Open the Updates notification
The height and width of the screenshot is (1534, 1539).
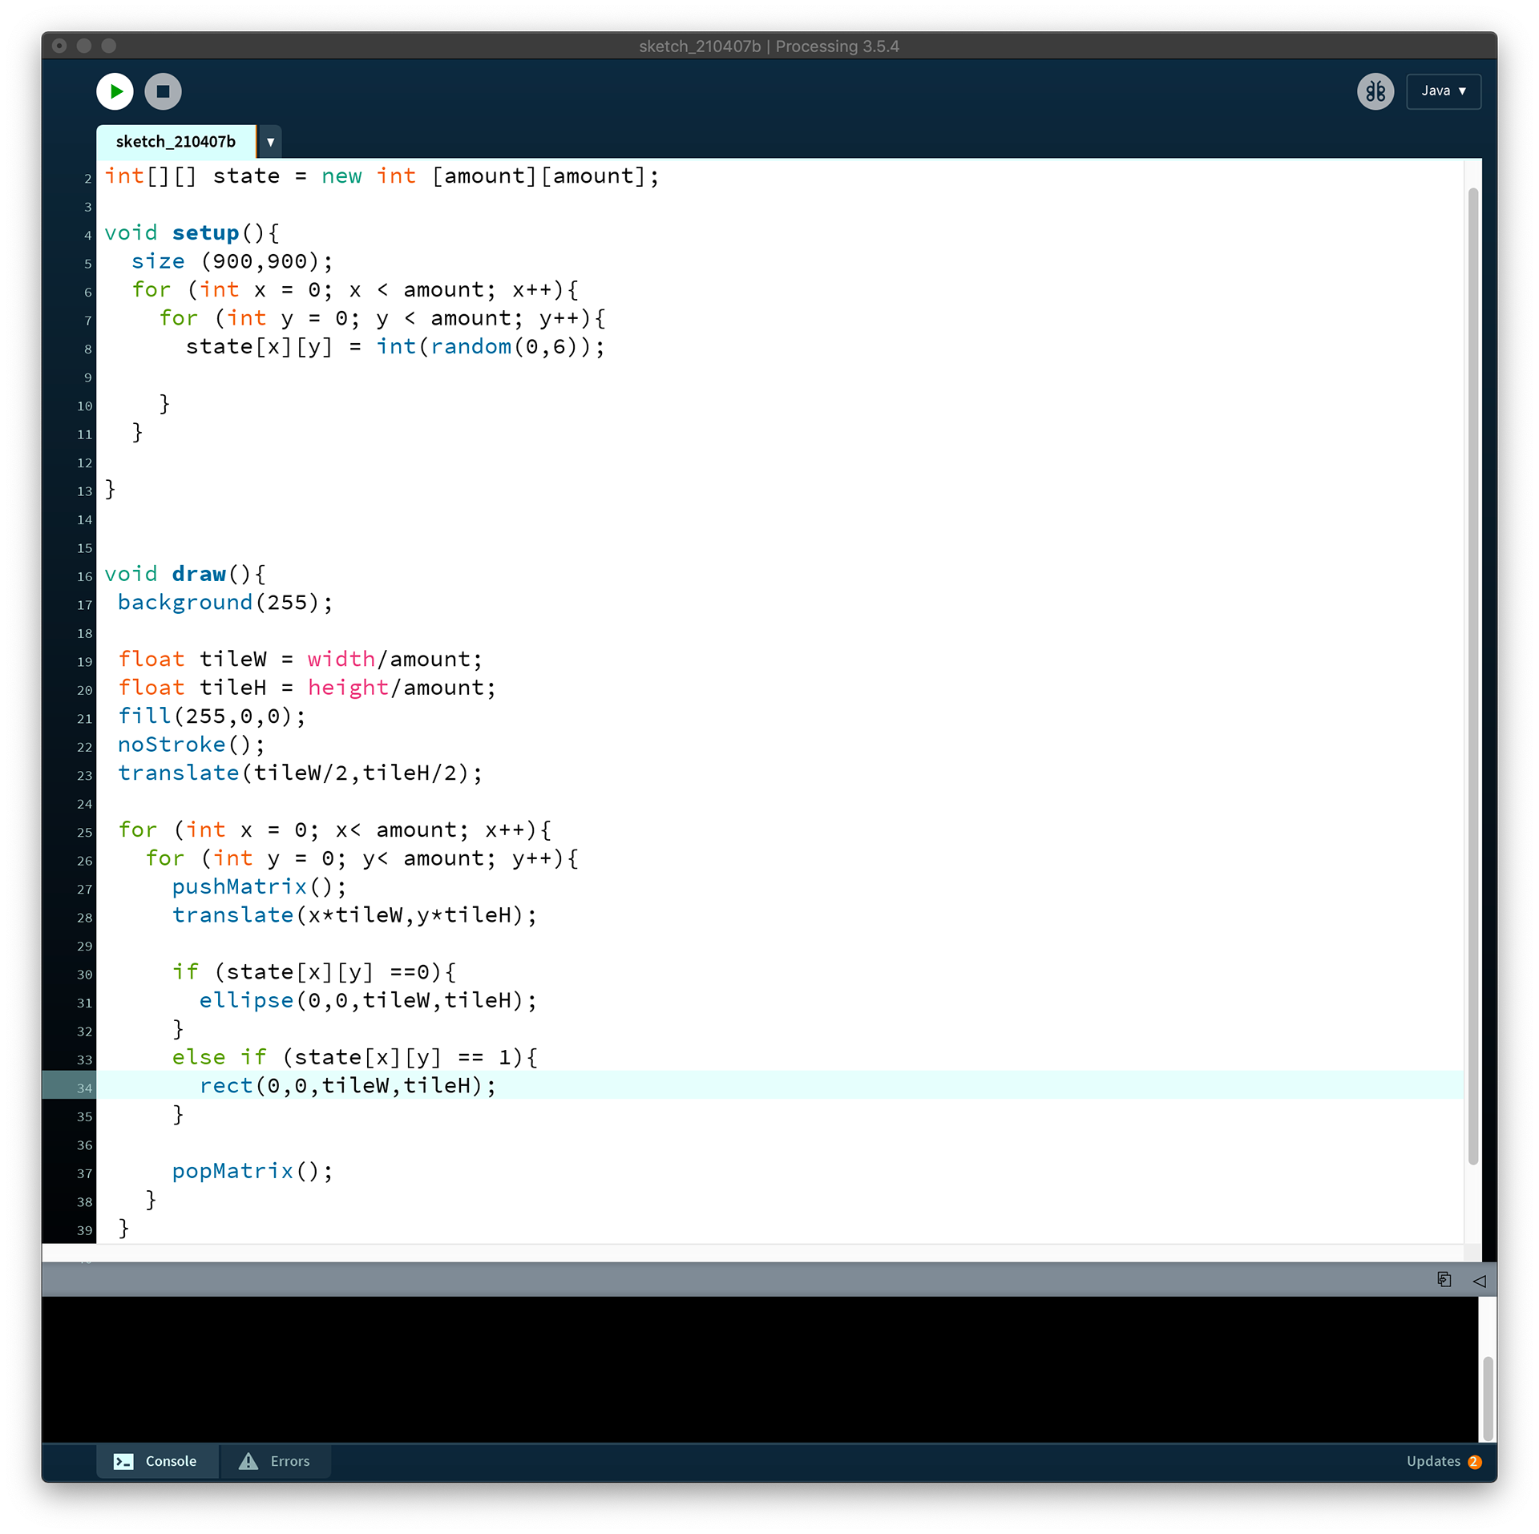(x=1443, y=1460)
